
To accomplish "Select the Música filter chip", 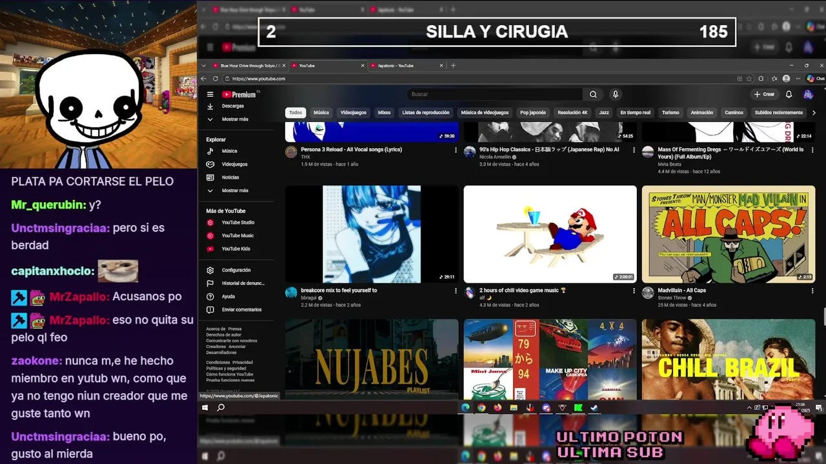I will (x=321, y=113).
